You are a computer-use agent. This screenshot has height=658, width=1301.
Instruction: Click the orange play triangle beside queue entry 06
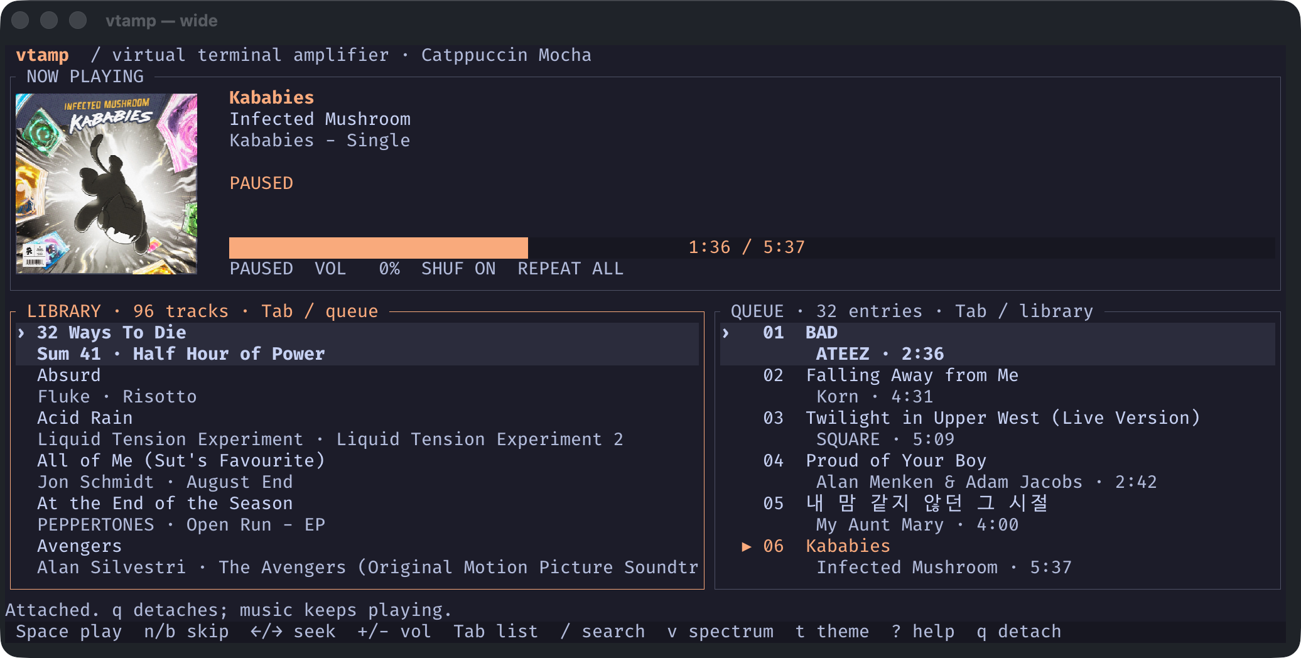point(747,546)
